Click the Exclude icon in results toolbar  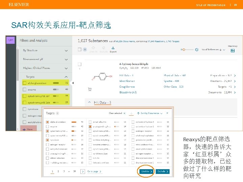tap(104, 48)
